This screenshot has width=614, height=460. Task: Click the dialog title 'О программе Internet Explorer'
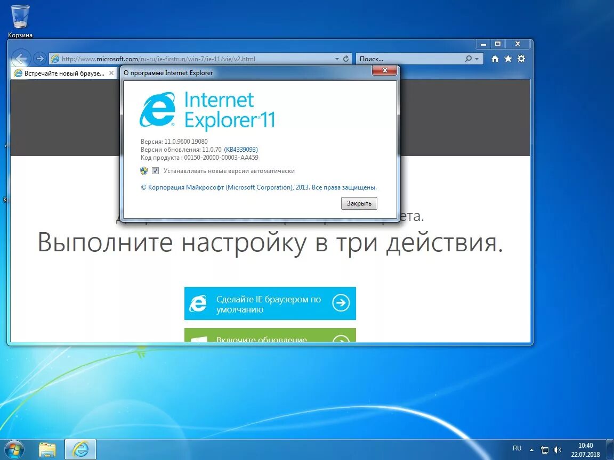click(168, 73)
